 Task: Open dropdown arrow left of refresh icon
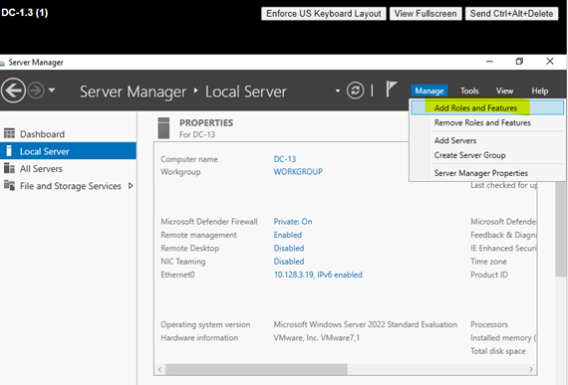tap(338, 91)
